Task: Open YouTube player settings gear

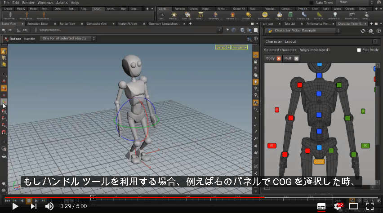Action: coord(338,206)
